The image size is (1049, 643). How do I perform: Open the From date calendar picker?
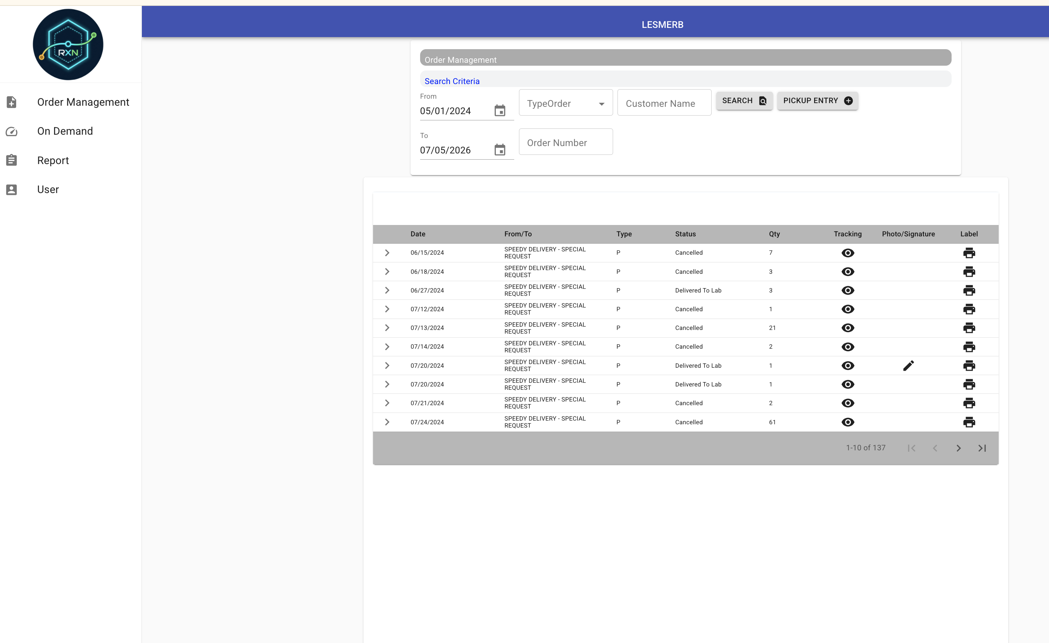(500, 110)
